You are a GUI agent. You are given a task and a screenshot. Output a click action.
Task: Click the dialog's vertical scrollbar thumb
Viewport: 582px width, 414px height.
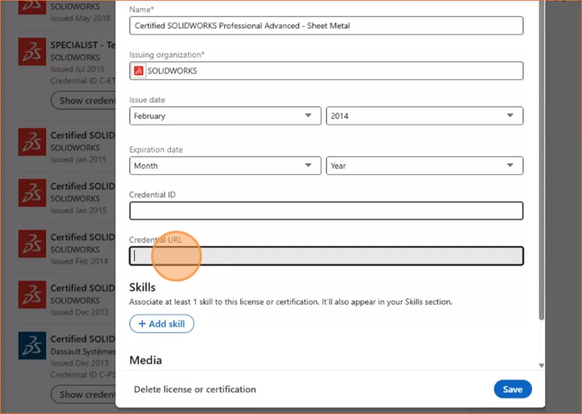coord(542,159)
